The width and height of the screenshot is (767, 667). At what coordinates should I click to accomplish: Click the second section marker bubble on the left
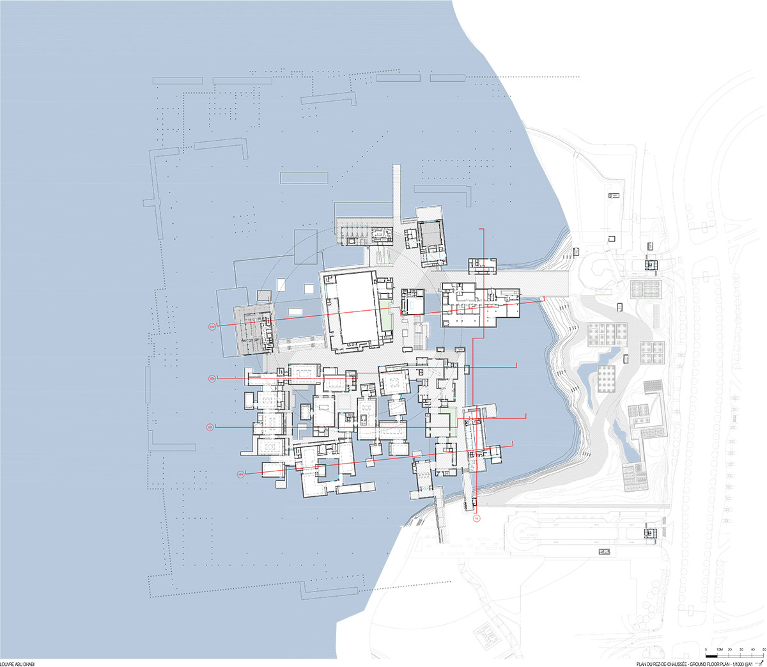pos(211,378)
